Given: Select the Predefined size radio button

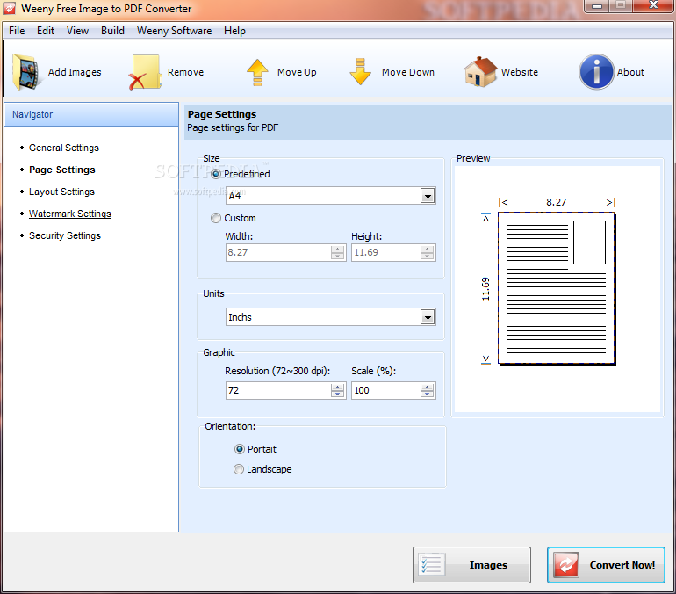Looking at the screenshot, I should [216, 174].
